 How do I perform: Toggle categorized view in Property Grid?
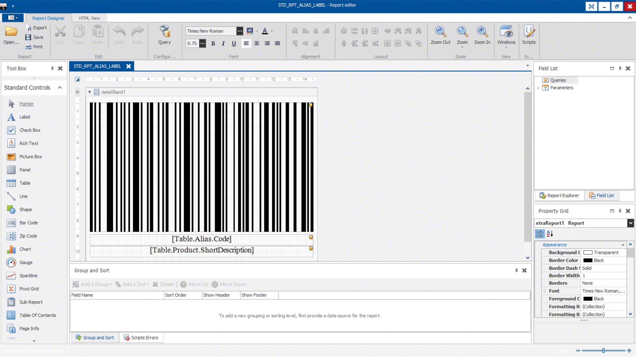(540, 234)
